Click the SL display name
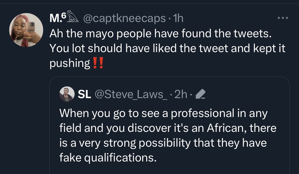This screenshot has width=299, height=174. [84, 95]
